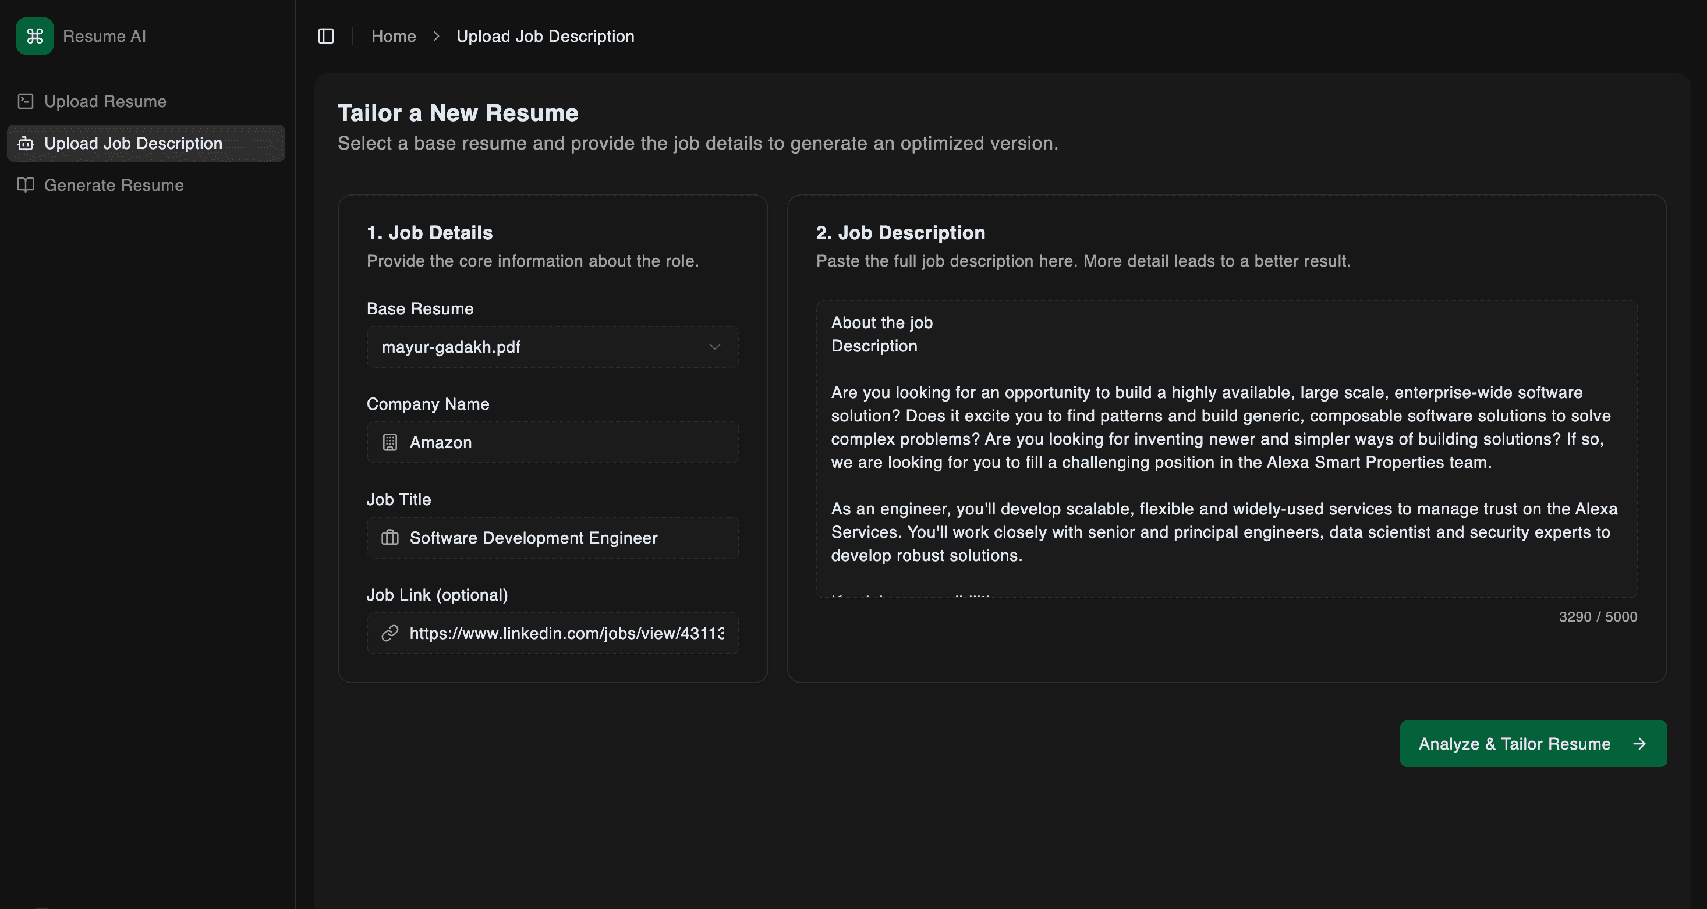
Task: Select the Upload Resume sidebar icon
Action: tap(25, 101)
